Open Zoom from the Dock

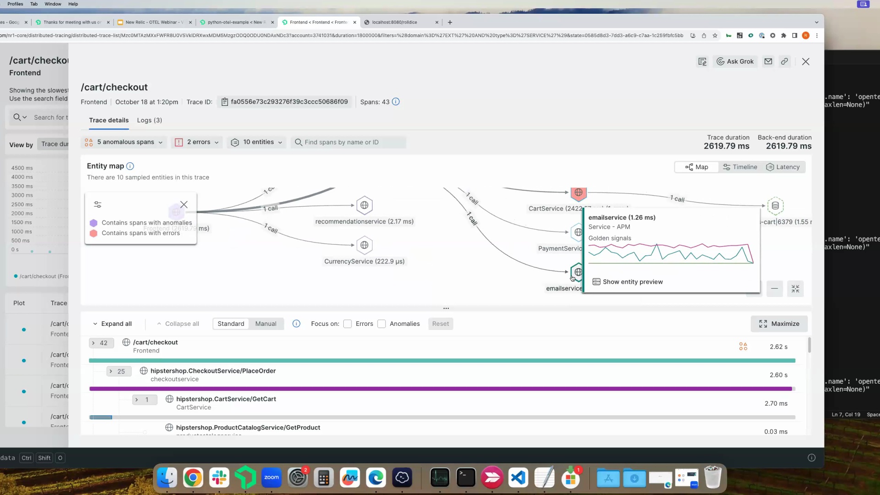tap(271, 478)
